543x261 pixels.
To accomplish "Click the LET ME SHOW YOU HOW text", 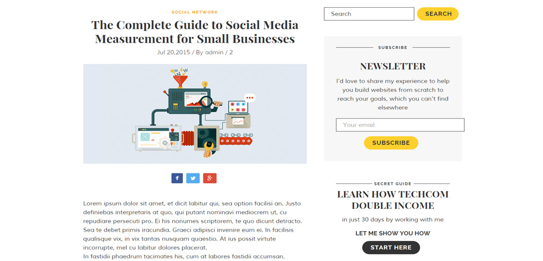I will tap(393, 233).
